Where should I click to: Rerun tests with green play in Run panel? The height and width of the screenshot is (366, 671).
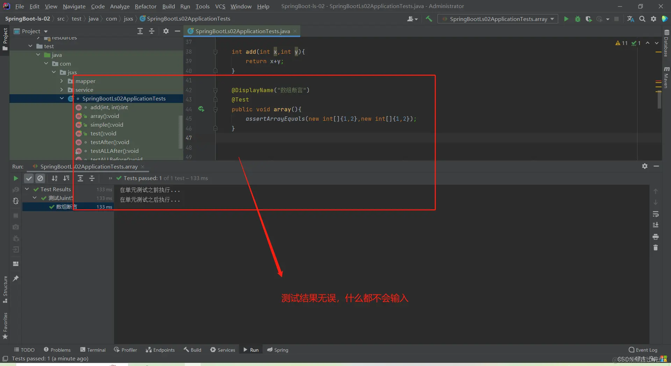(16, 178)
